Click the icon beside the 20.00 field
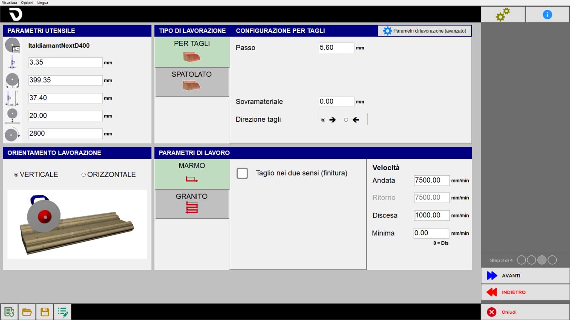570x320 pixels. point(12,116)
